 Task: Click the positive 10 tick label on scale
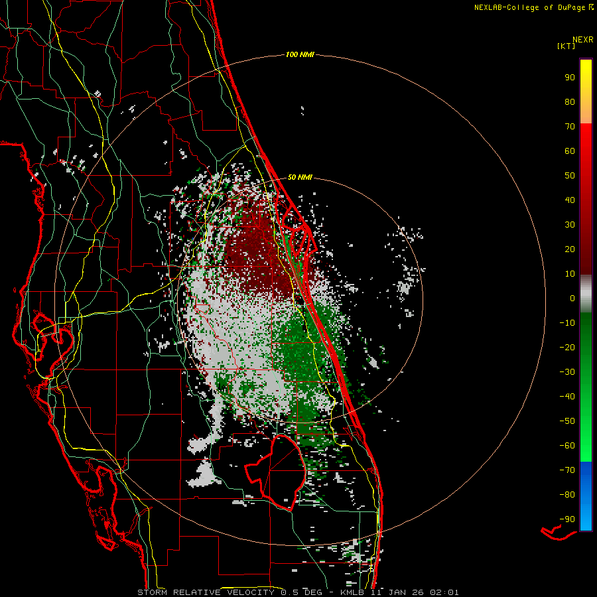tap(570, 274)
